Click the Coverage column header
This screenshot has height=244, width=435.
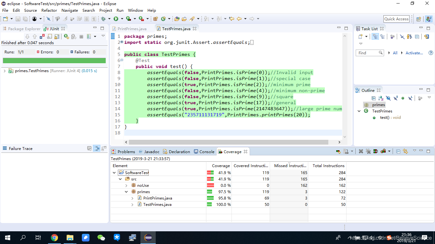219,166
